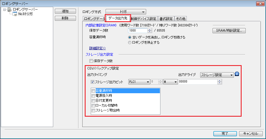Screen dimensions: 266x139
Task: Check the 電源投入時 option
Action: (94, 96)
